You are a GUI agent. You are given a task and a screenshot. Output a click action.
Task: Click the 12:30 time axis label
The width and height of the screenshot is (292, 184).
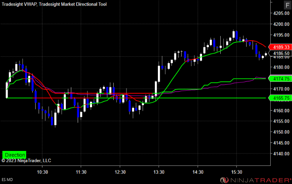tap(120, 172)
